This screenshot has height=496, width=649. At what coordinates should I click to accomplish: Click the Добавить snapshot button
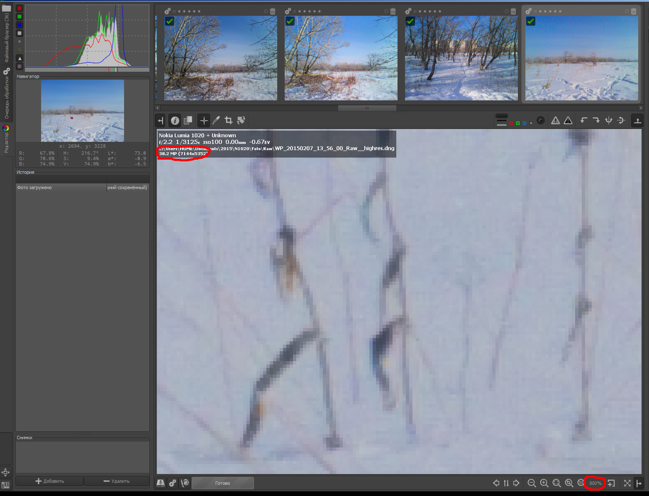(x=50, y=481)
